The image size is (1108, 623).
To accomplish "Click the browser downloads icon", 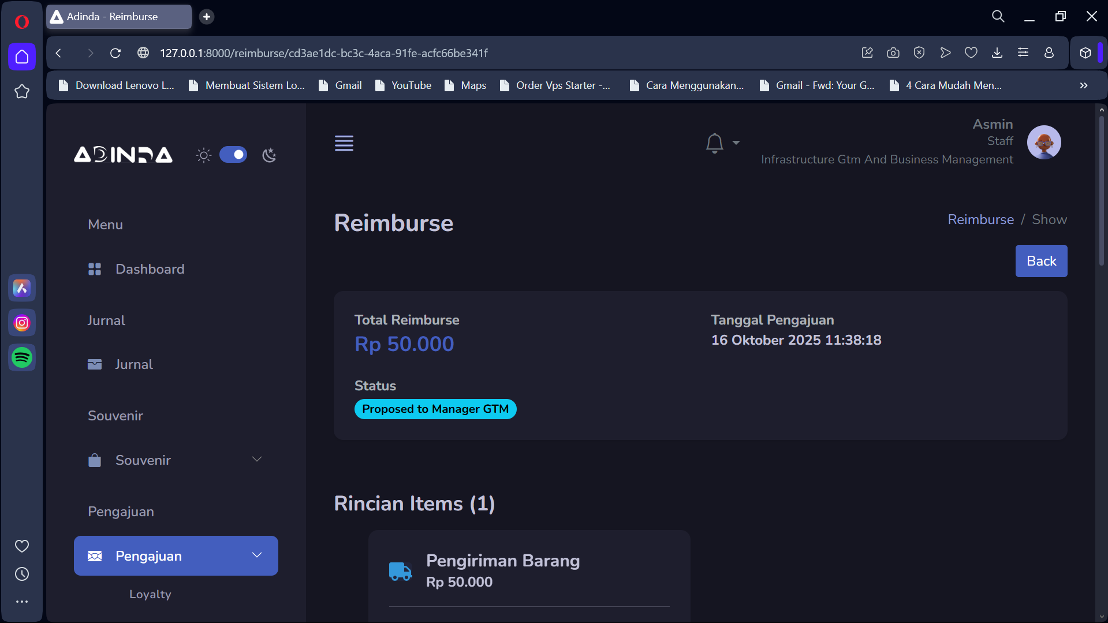I will (997, 53).
